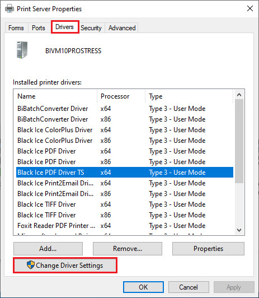Select the Security tab
This screenshot has width=259, height=298.
(x=91, y=28)
